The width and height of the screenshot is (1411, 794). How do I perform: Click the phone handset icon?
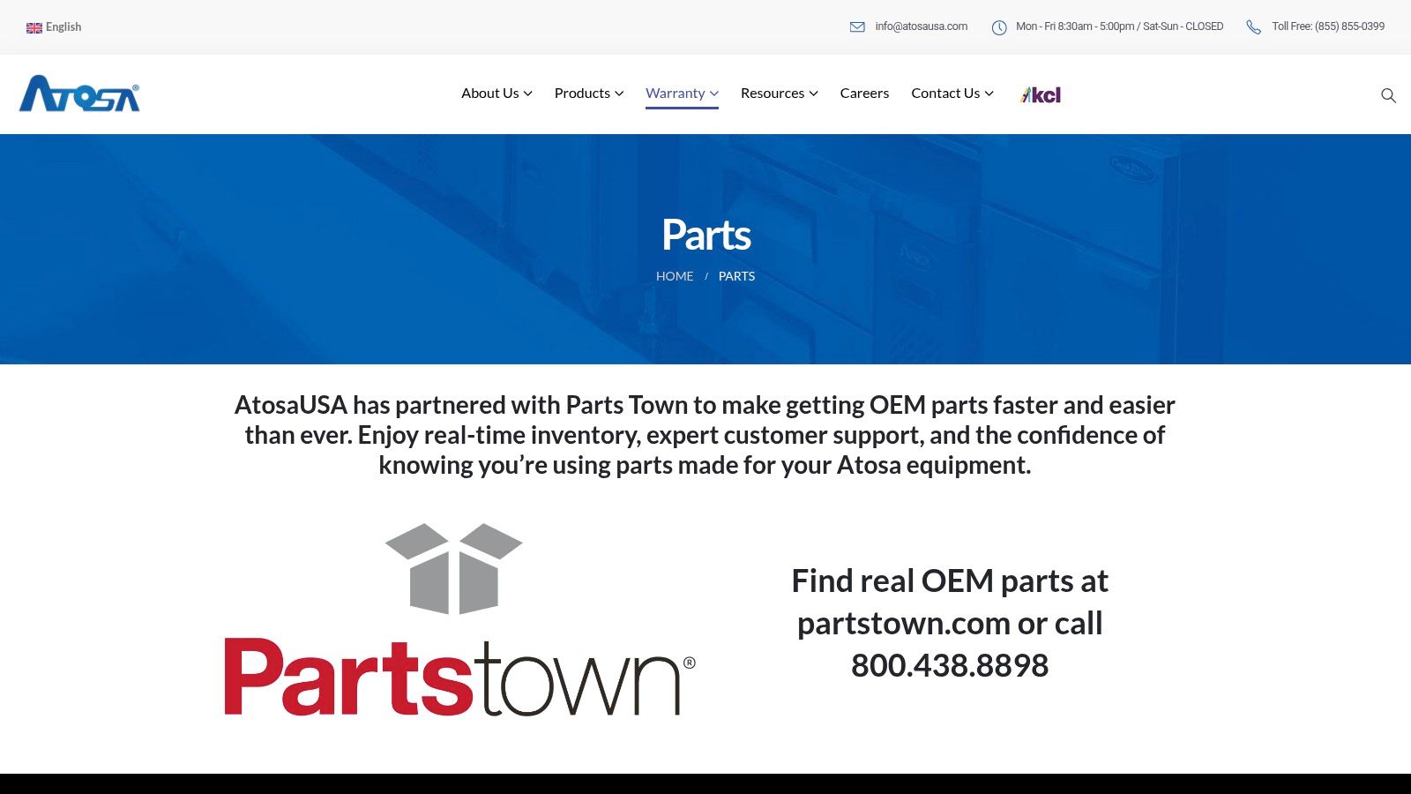[1253, 27]
